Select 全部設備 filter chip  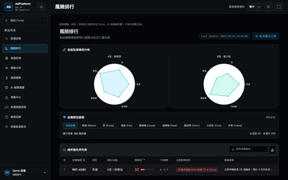coord(70,126)
